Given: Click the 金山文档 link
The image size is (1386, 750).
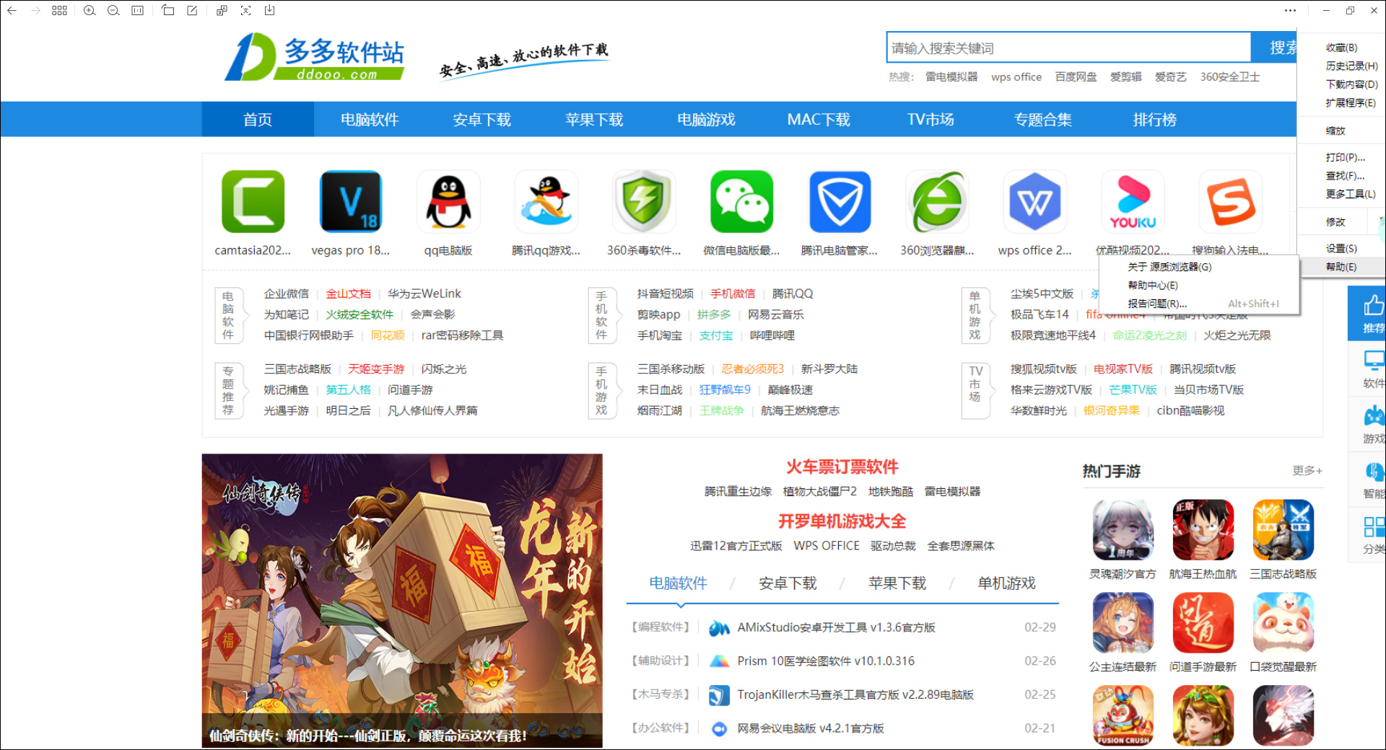Looking at the screenshot, I should coord(348,294).
